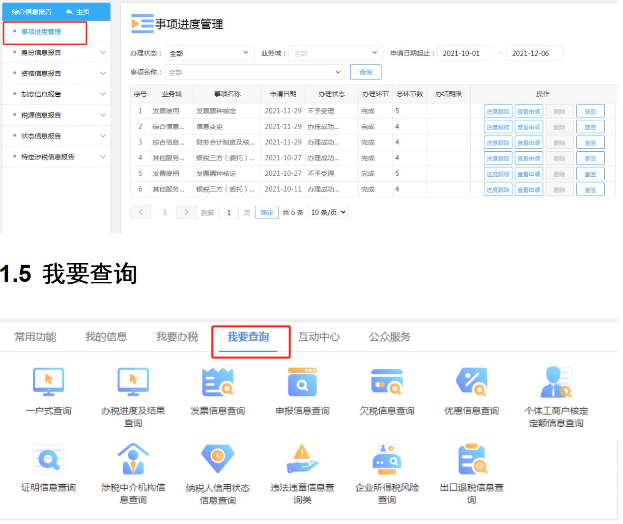This screenshot has width=623, height=524.
Task: Click the 证明信息查询 icon
Action: 48,459
